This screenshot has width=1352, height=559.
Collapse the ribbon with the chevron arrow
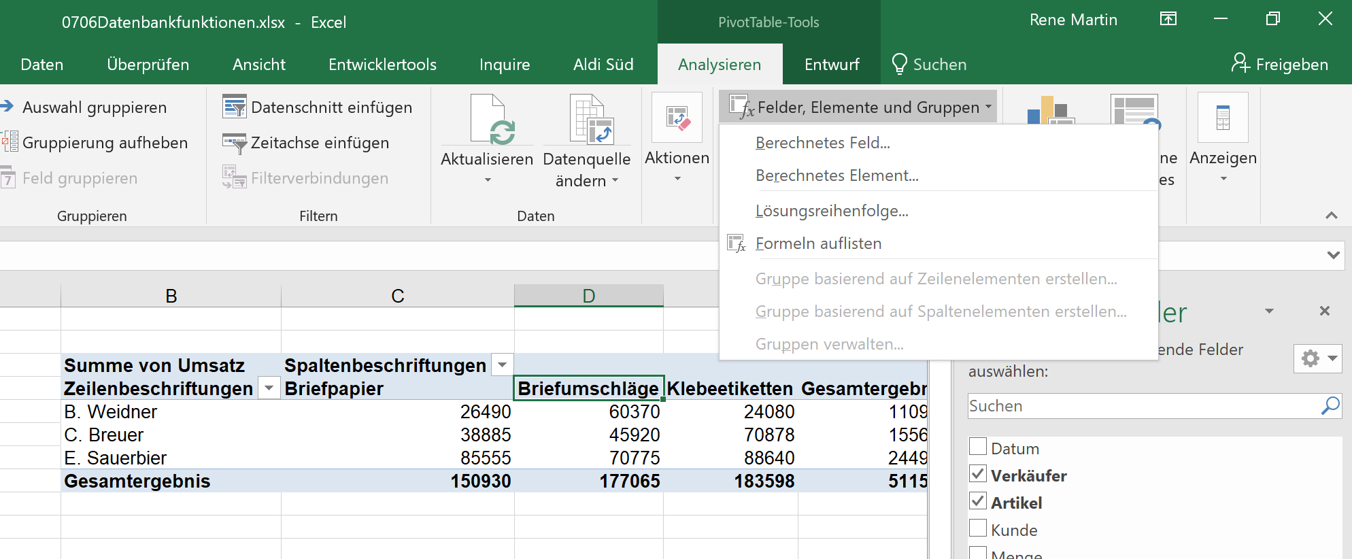coord(1331,216)
